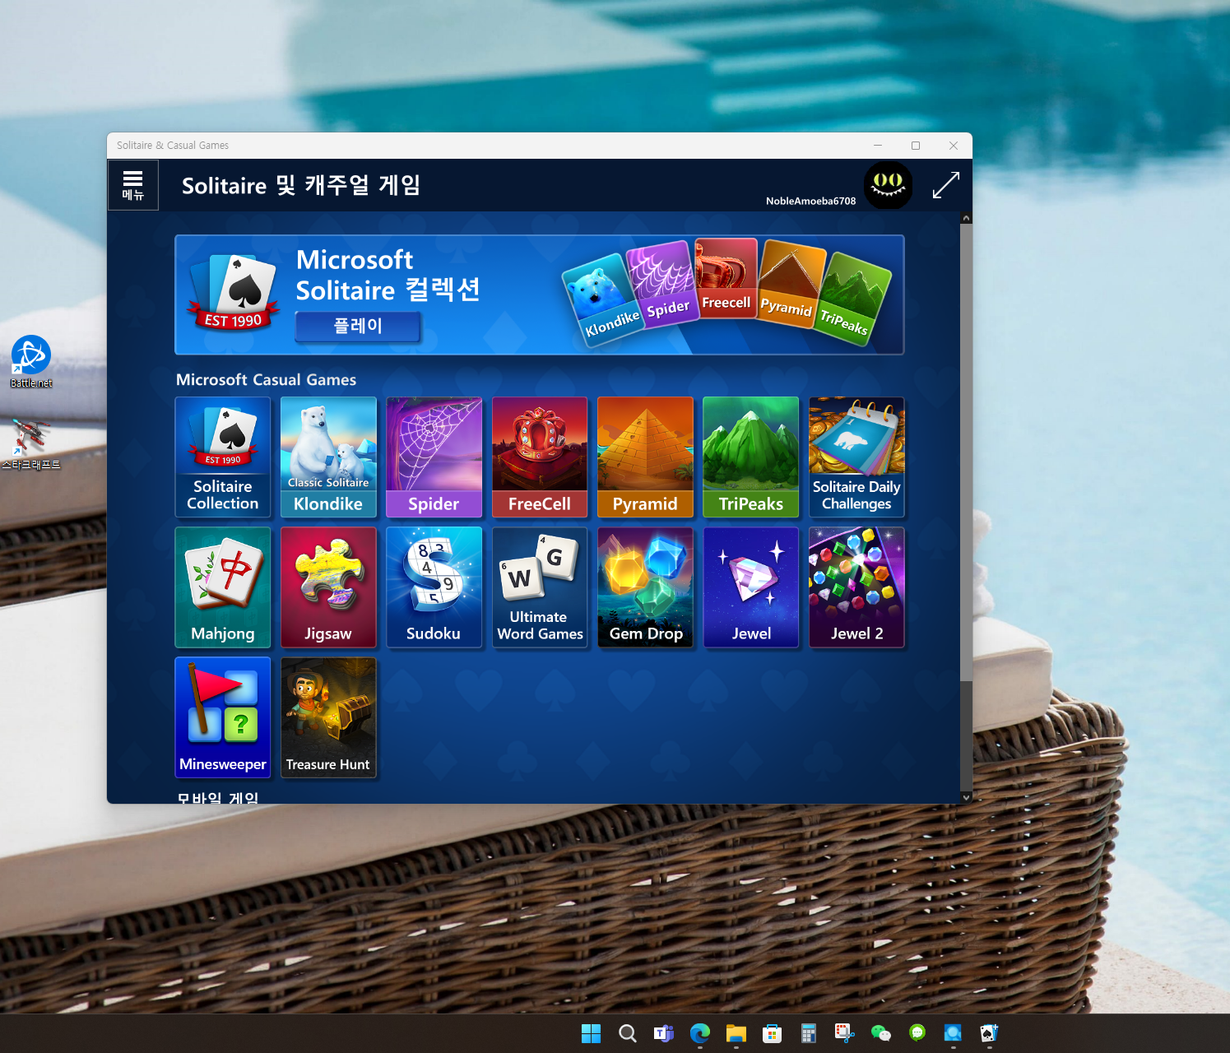Click the Microsoft Casual Games heading
The image size is (1230, 1053).
tap(266, 380)
